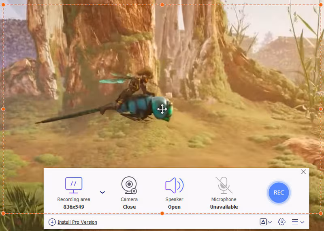Click the left-middle handle of the recording frame

pos(3,109)
